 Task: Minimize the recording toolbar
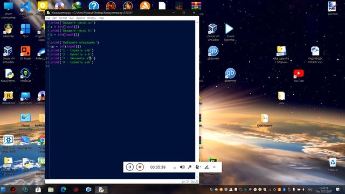[x=214, y=167]
